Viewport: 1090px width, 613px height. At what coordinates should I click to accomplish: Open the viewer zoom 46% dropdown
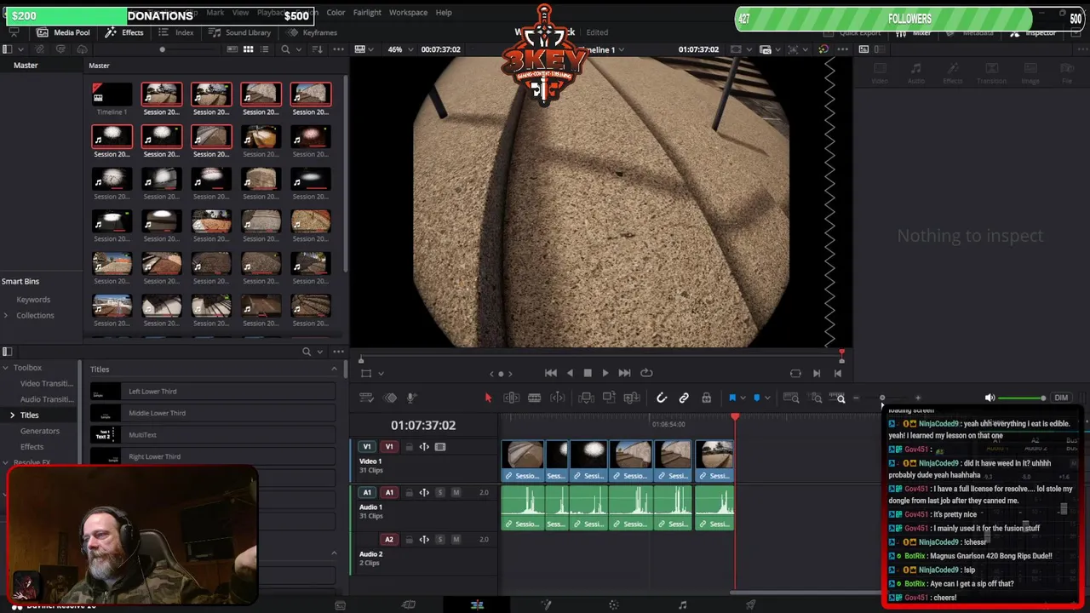click(x=399, y=49)
